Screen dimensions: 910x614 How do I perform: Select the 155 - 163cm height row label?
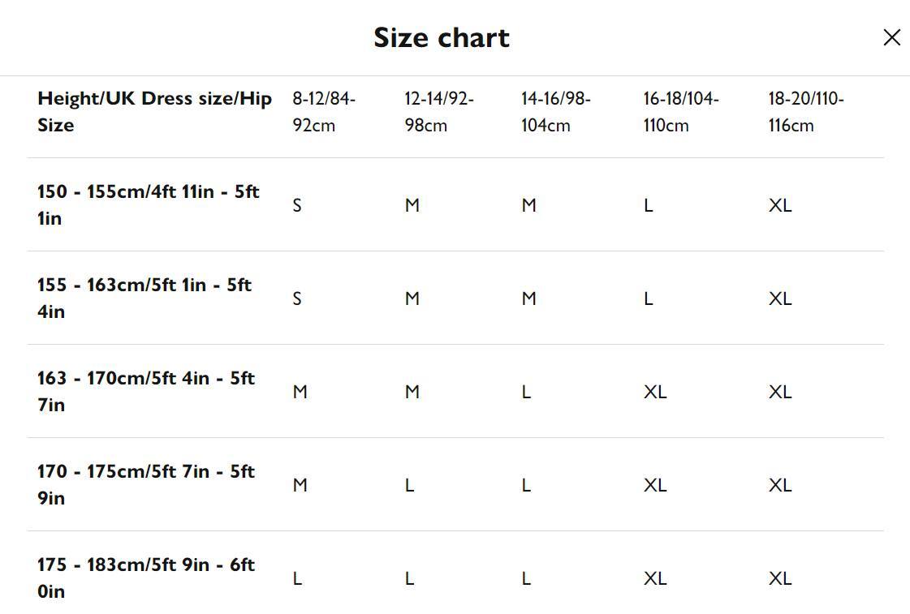(x=144, y=298)
